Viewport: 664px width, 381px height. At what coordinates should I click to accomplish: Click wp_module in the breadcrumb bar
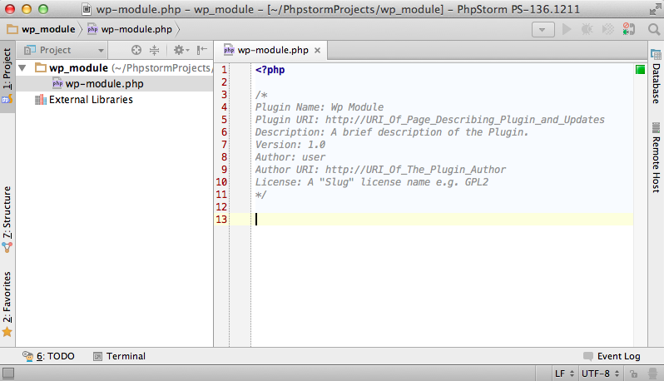point(42,29)
